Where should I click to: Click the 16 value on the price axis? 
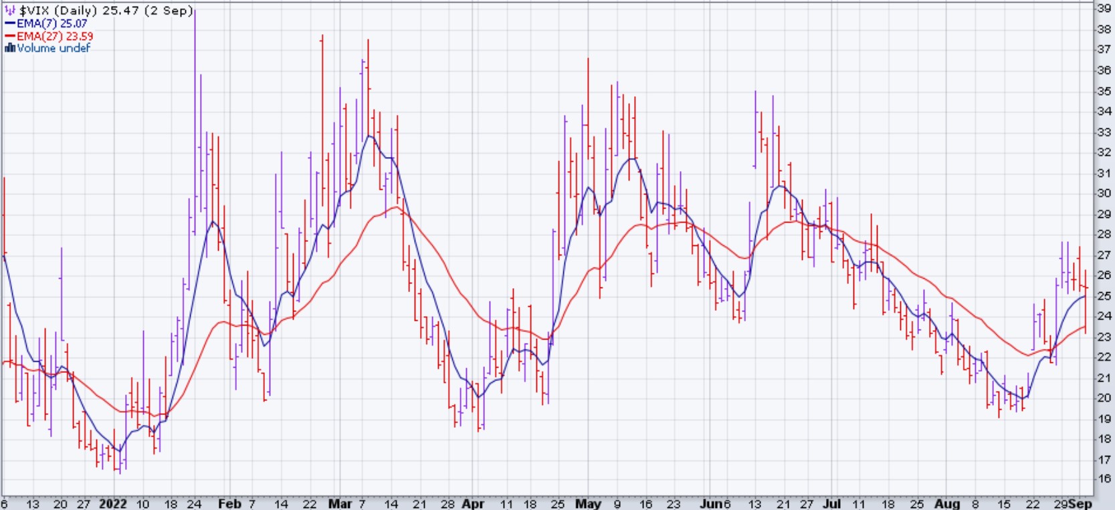pyautogui.click(x=1104, y=479)
